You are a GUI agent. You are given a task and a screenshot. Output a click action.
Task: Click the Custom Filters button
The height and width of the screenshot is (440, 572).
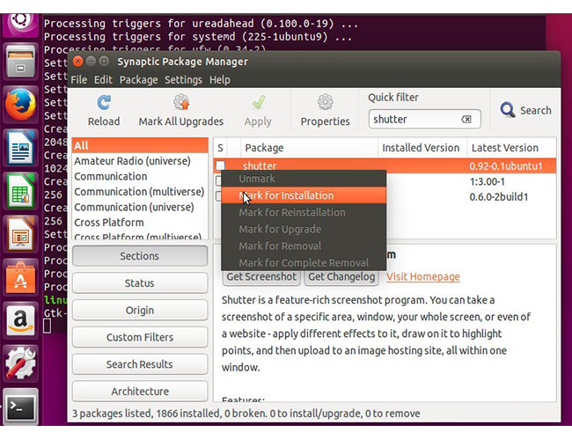coord(140,337)
